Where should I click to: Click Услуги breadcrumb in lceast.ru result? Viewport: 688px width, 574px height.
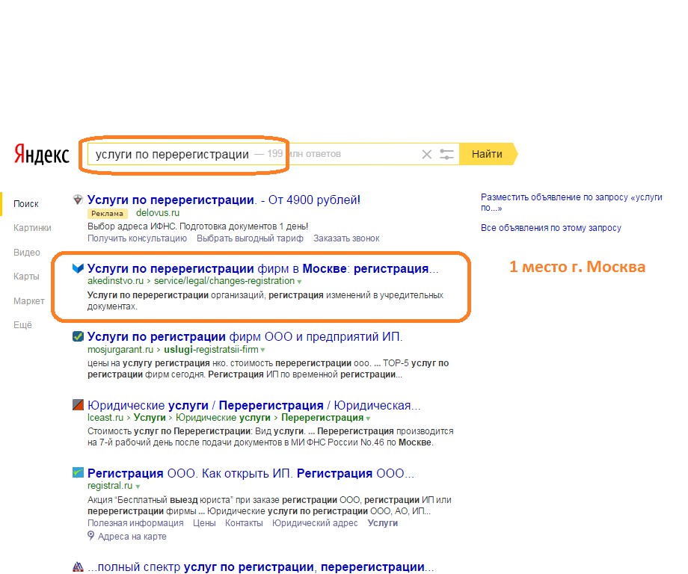[x=150, y=418]
